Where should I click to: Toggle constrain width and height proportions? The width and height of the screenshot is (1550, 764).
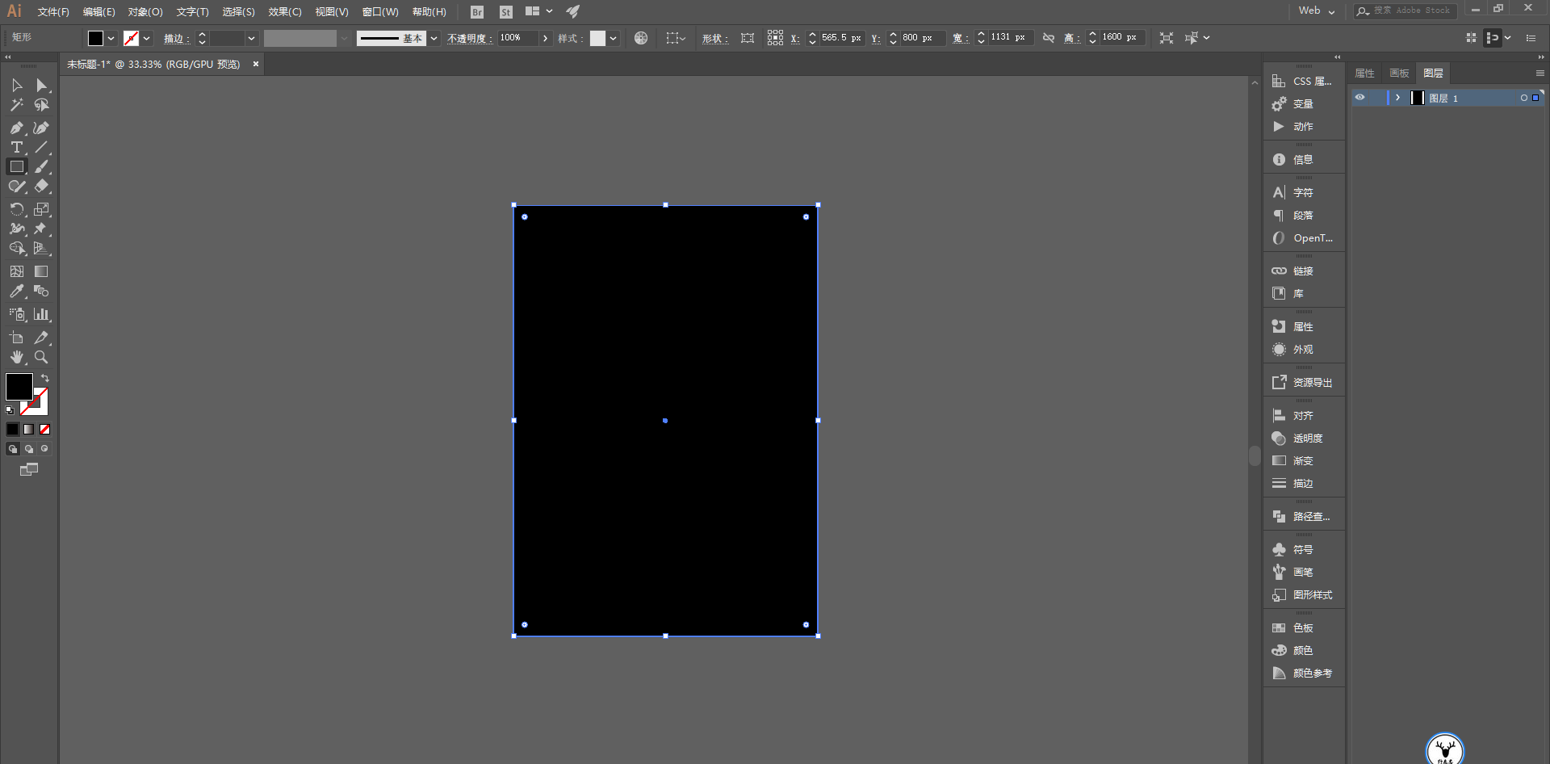(1049, 38)
